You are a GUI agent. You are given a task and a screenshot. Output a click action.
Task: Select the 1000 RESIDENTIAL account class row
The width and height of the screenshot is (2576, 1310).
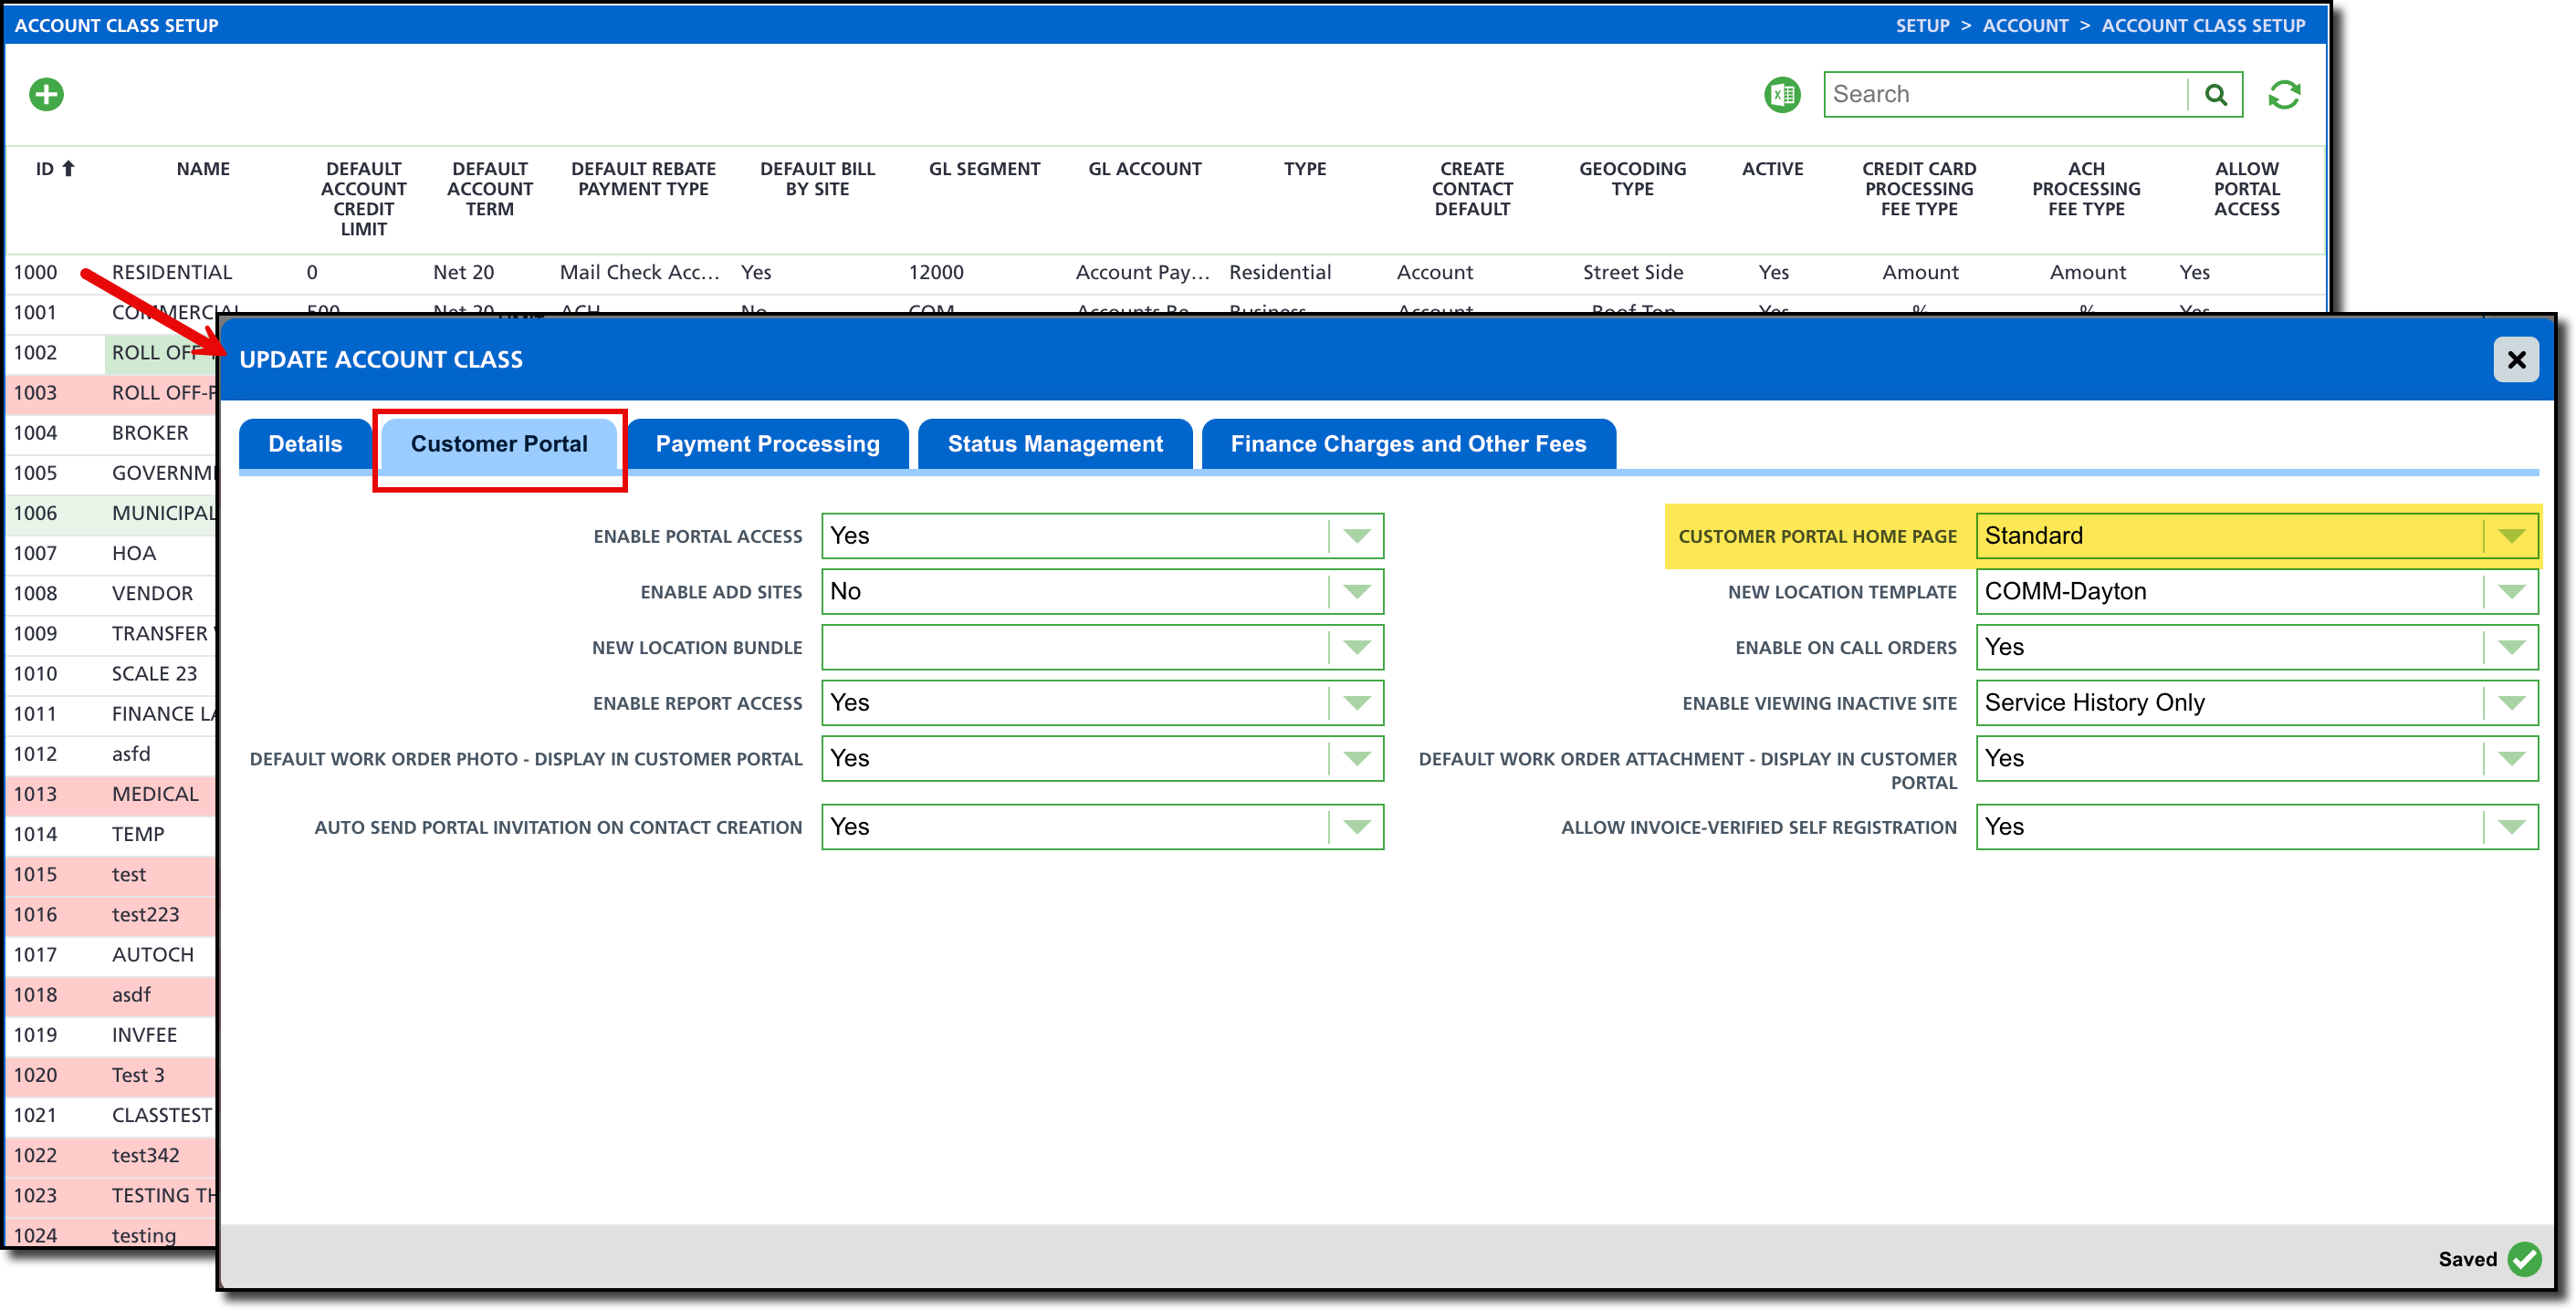tap(171, 273)
